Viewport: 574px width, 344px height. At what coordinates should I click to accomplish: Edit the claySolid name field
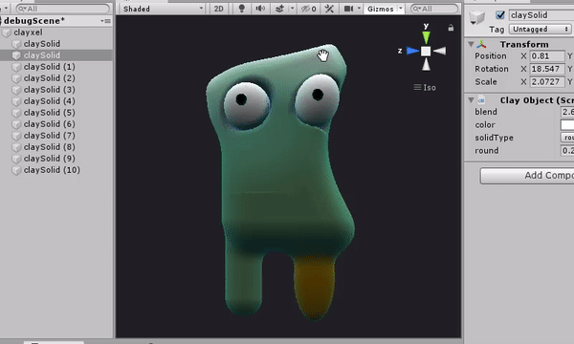[541, 15]
